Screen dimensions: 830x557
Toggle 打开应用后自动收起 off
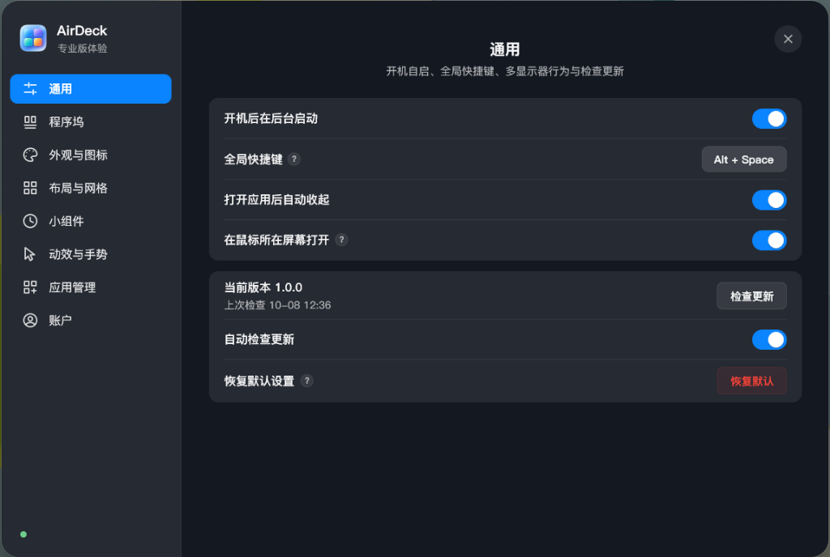(769, 200)
